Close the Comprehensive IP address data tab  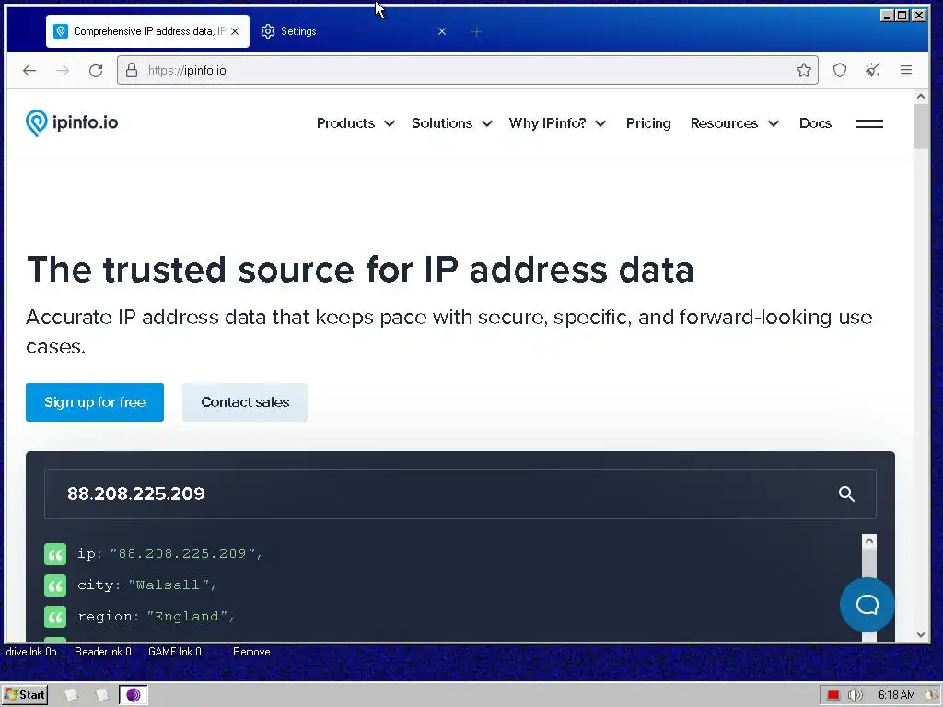[x=235, y=31]
